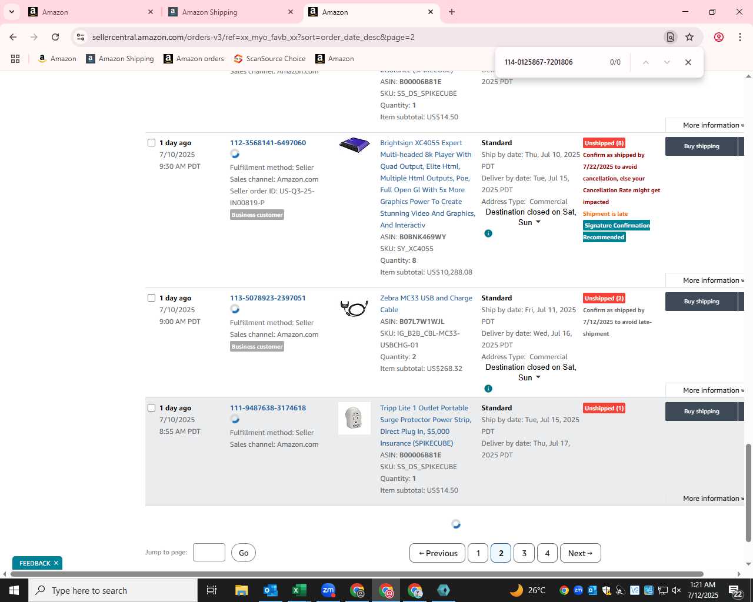Select checkbox for order 113-5078923-2397051
The width and height of the screenshot is (753, 602).
(151, 298)
